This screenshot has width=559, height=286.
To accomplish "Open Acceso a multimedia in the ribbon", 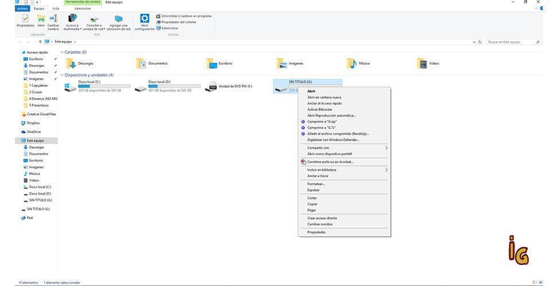I will click(72, 22).
